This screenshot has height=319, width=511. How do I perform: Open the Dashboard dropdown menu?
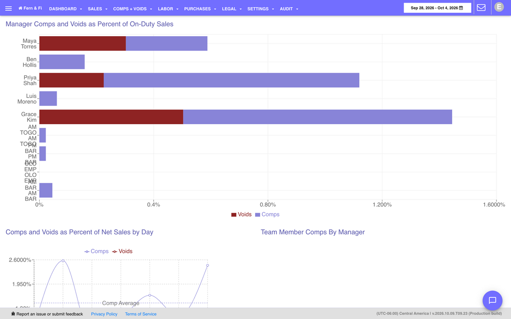click(x=66, y=9)
